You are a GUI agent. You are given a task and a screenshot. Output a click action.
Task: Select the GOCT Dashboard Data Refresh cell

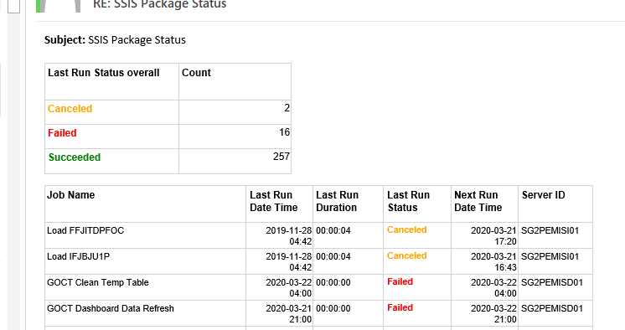[x=145, y=313]
